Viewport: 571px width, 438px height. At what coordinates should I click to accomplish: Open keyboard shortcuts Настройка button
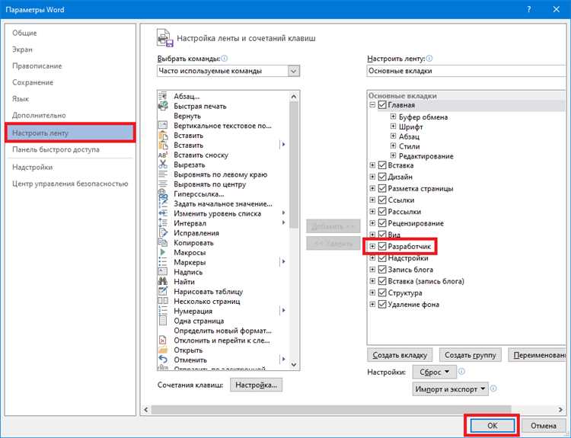pyautogui.click(x=256, y=385)
